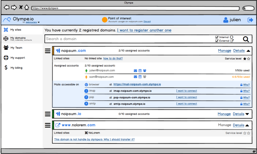Click 'I want to connect' for smtp

pos(186,104)
